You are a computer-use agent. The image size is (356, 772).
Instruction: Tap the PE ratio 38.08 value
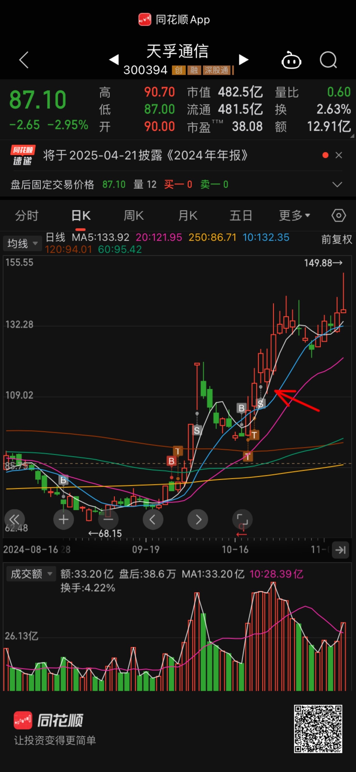248,126
